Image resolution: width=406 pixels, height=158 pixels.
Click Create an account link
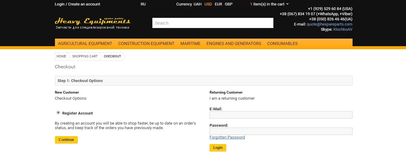coord(84,4)
